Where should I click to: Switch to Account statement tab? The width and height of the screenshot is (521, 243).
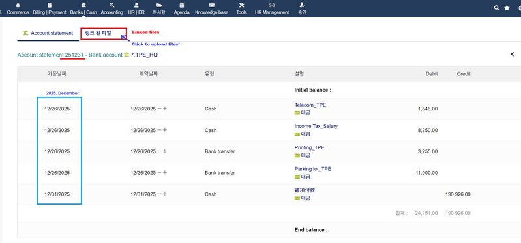click(48, 33)
